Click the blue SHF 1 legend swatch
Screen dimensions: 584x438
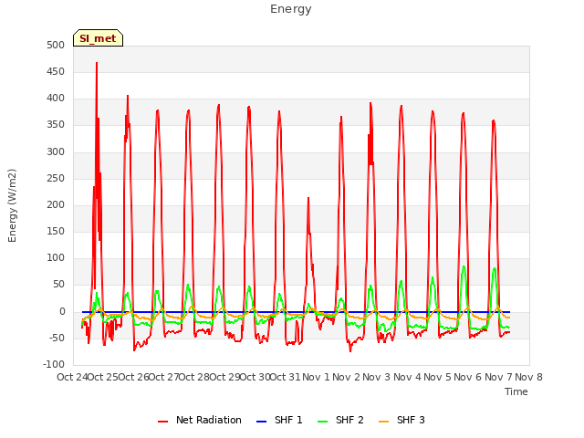tap(262, 422)
